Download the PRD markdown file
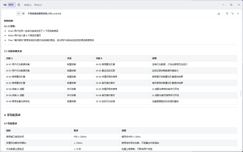The image size is (243, 152). click(219, 13)
